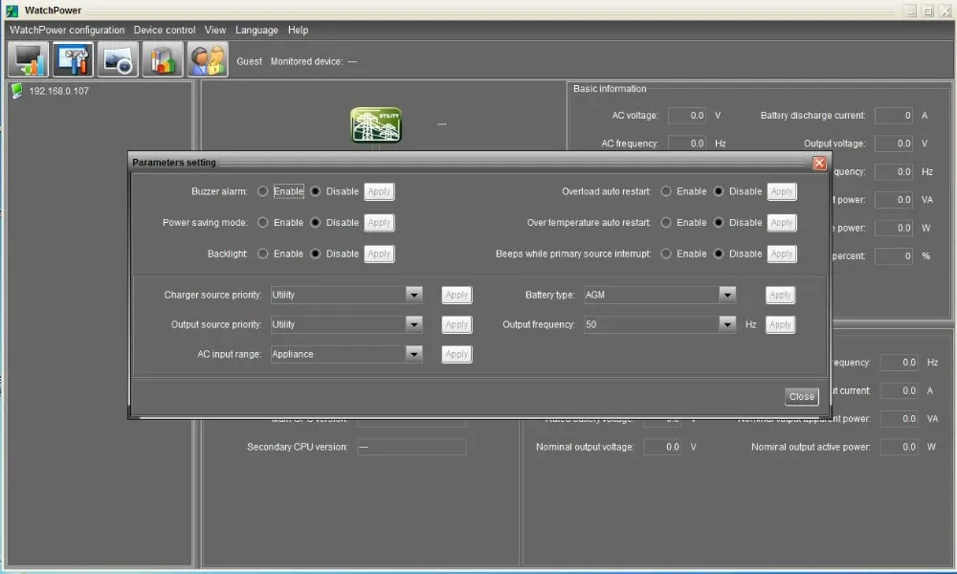This screenshot has height=574, width=957.
Task: Click the monitor with bar chart toolbar icon
Action: [x=28, y=59]
